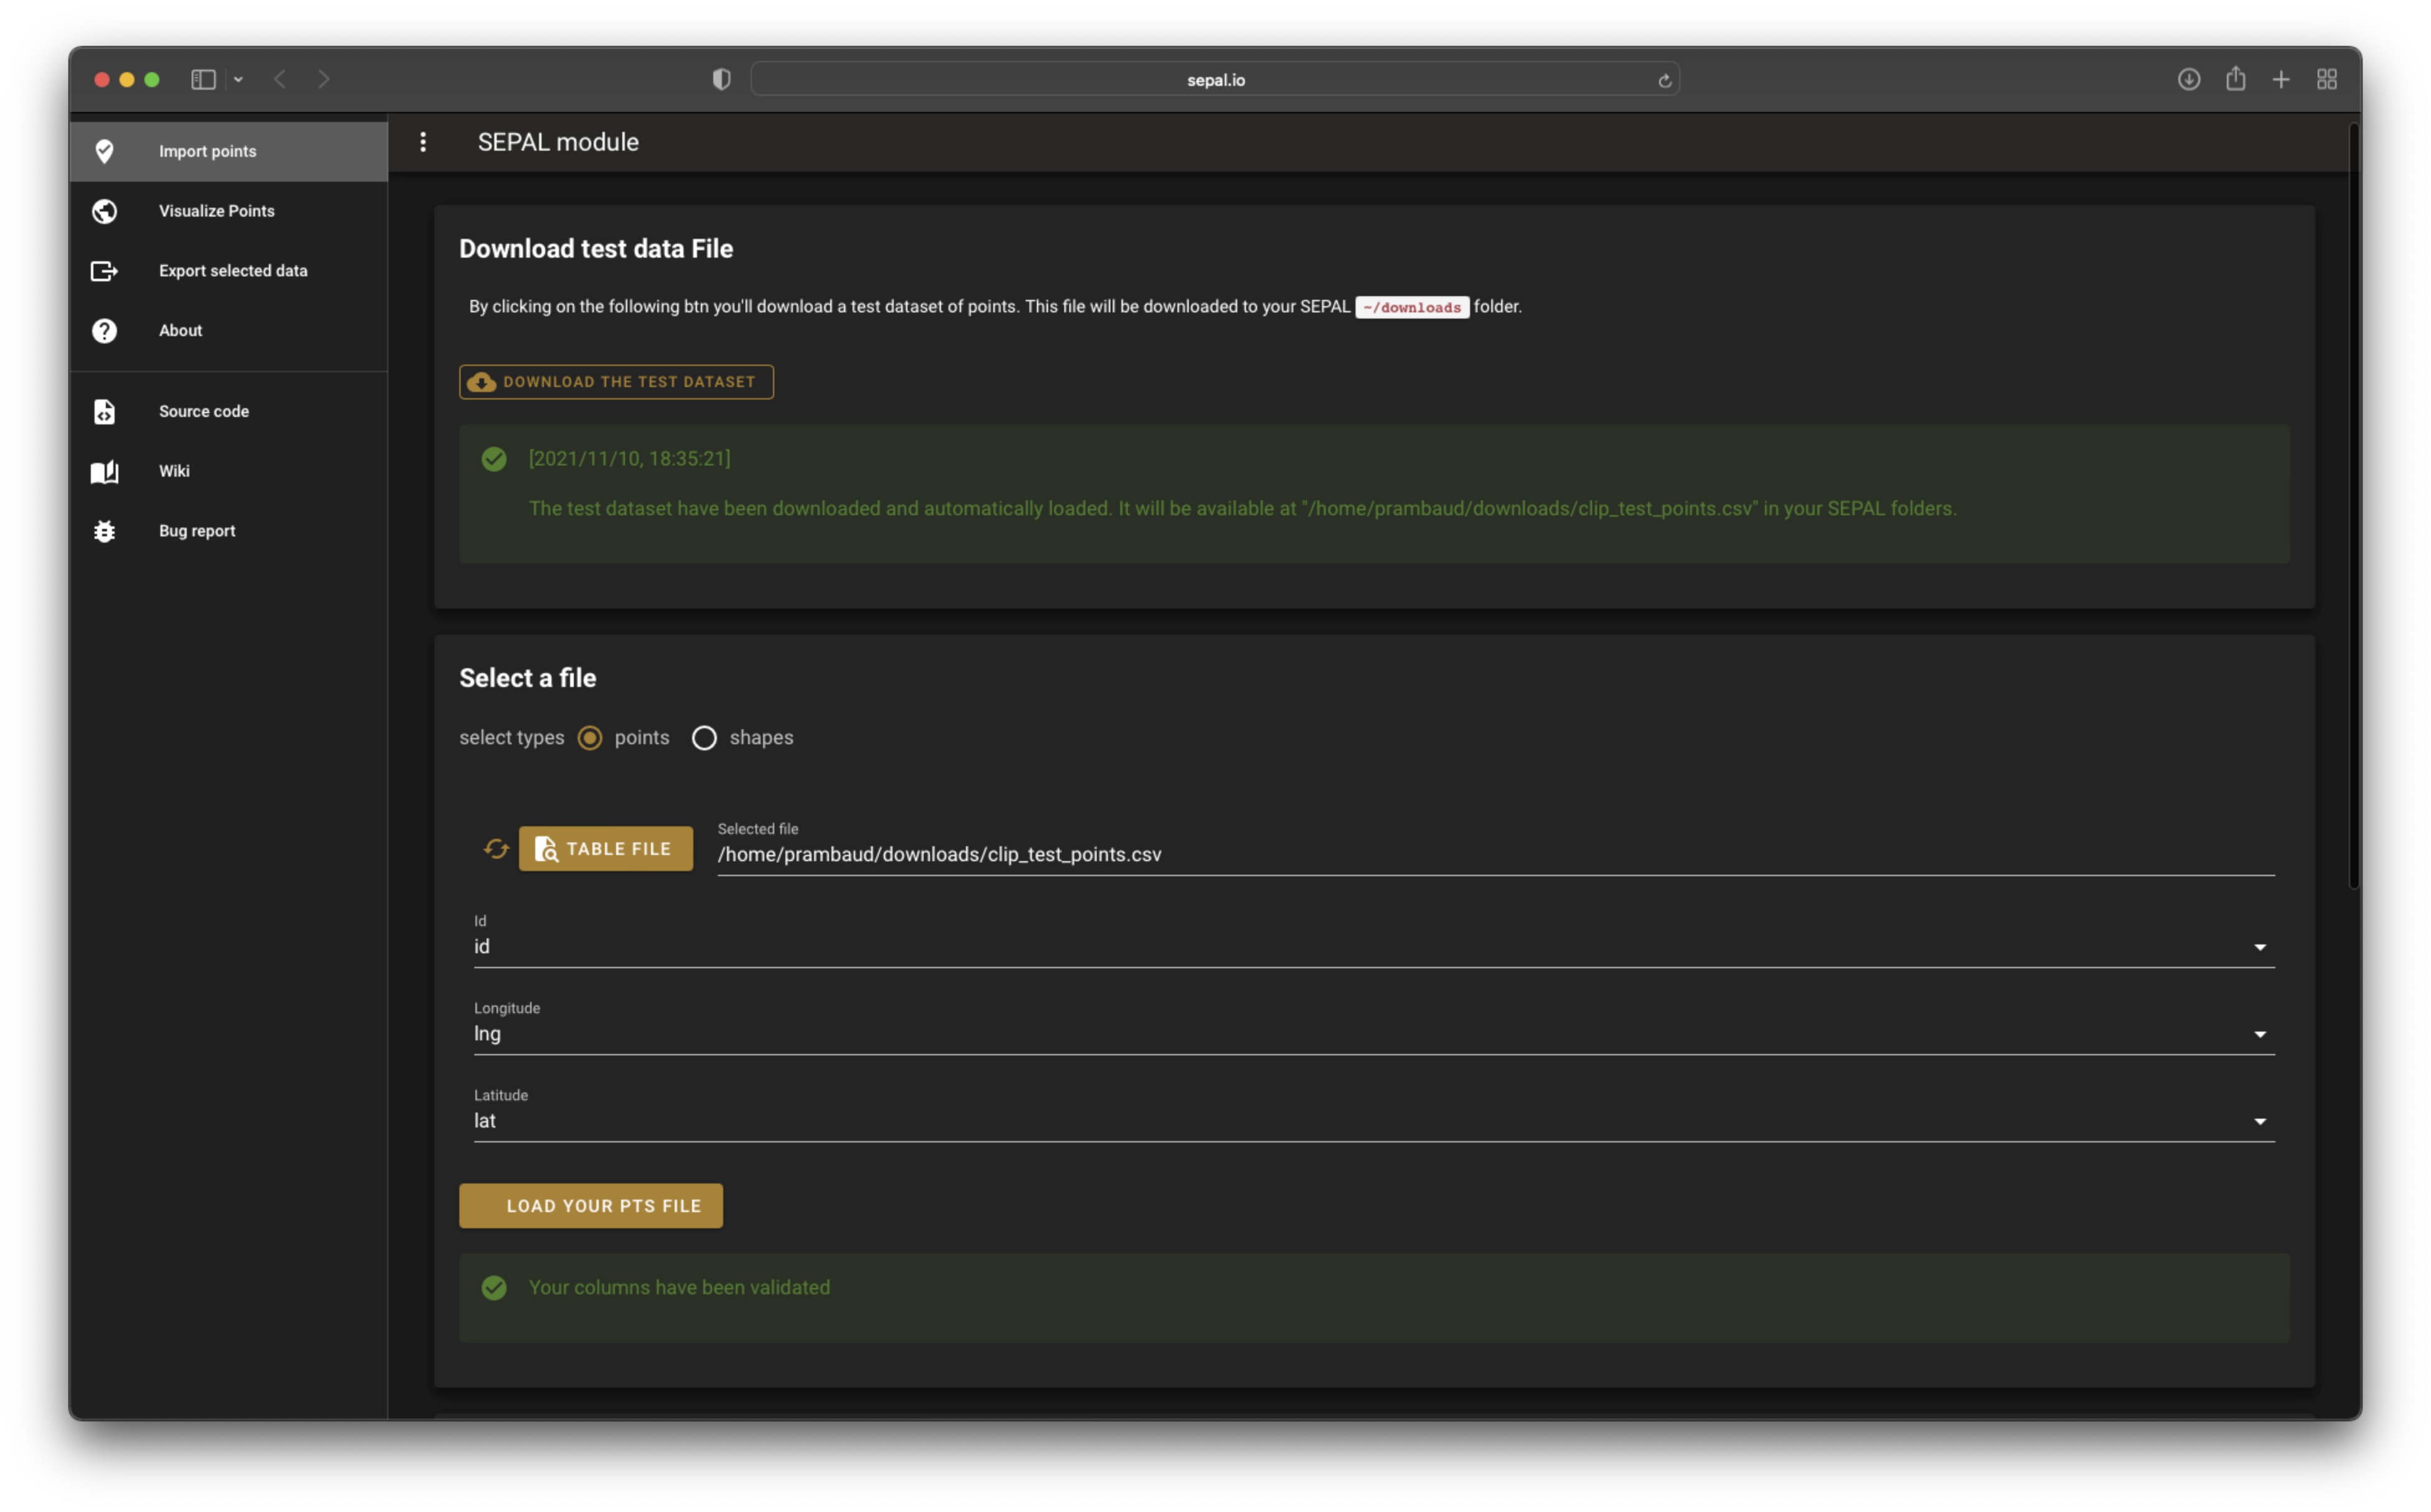Toggle the Safari sidebar icon
Screen dimensions: 2431x1512
click(x=203, y=80)
